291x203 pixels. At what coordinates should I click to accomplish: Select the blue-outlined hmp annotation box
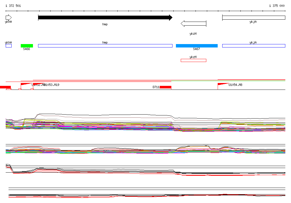pyautogui.click(x=105, y=46)
